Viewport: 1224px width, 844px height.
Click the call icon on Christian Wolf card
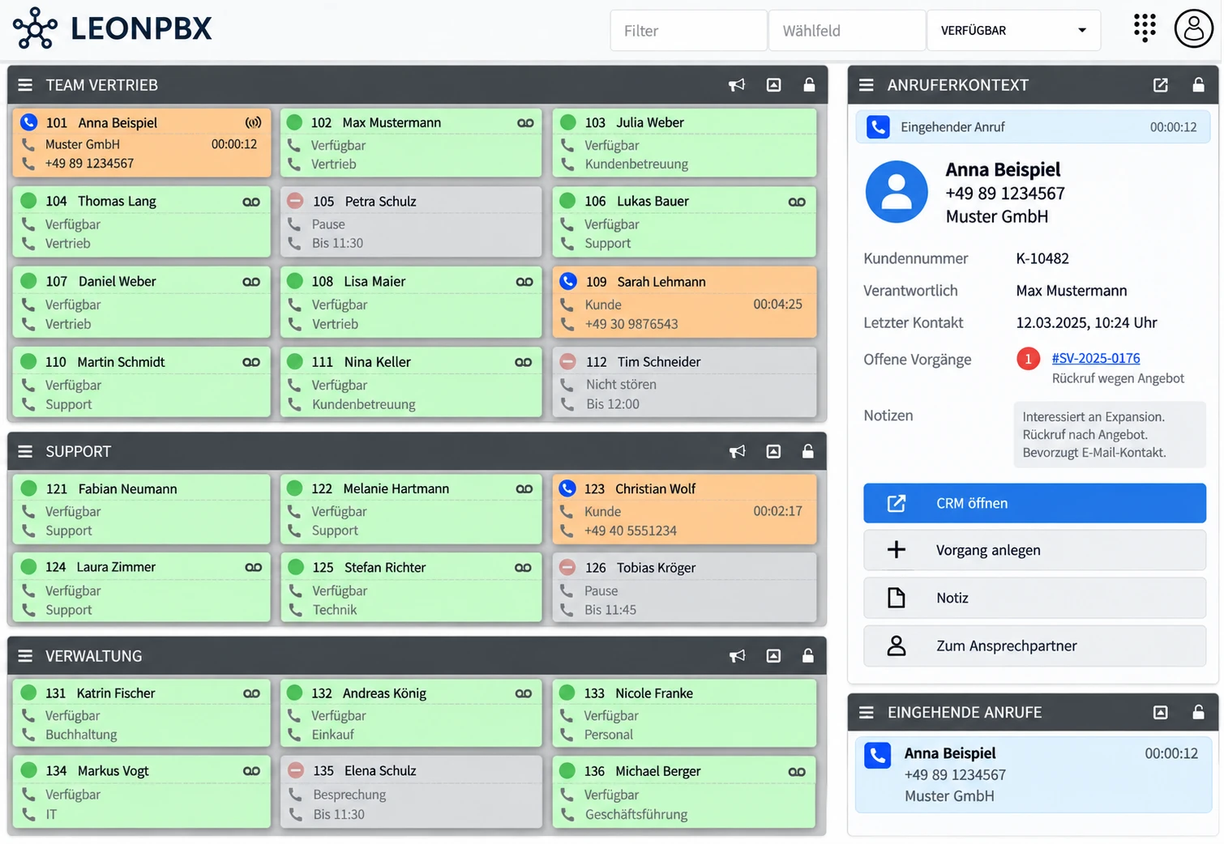pos(567,488)
